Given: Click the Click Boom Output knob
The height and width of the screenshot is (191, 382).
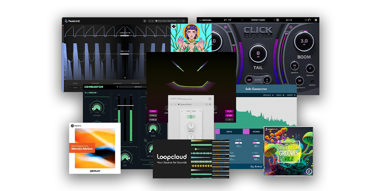Looking at the screenshot, I should 267,80.
